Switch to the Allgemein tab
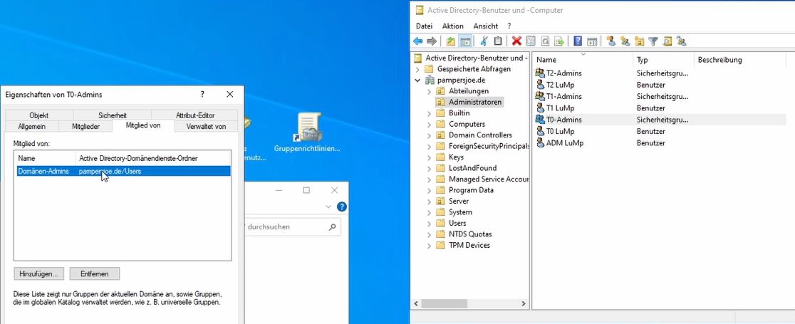Screen dimensions: 795x324 coord(32,126)
